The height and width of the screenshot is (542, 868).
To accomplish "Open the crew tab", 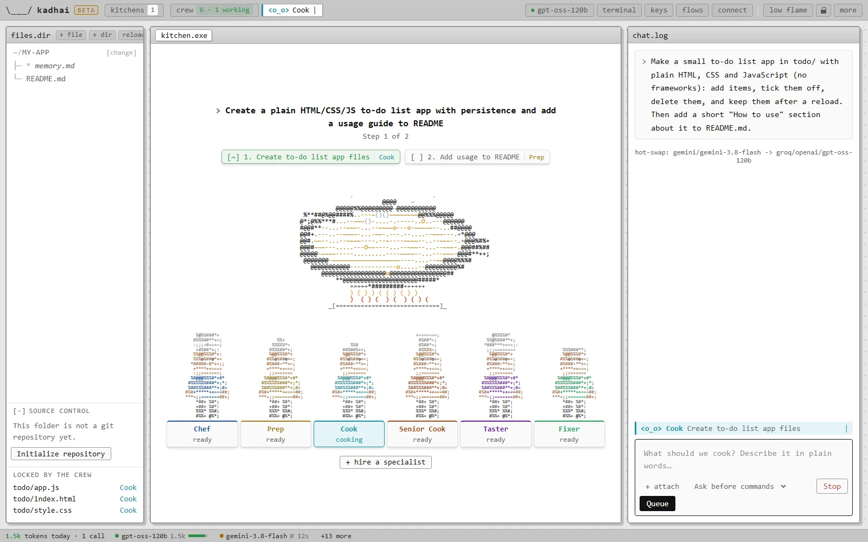I will [215, 10].
